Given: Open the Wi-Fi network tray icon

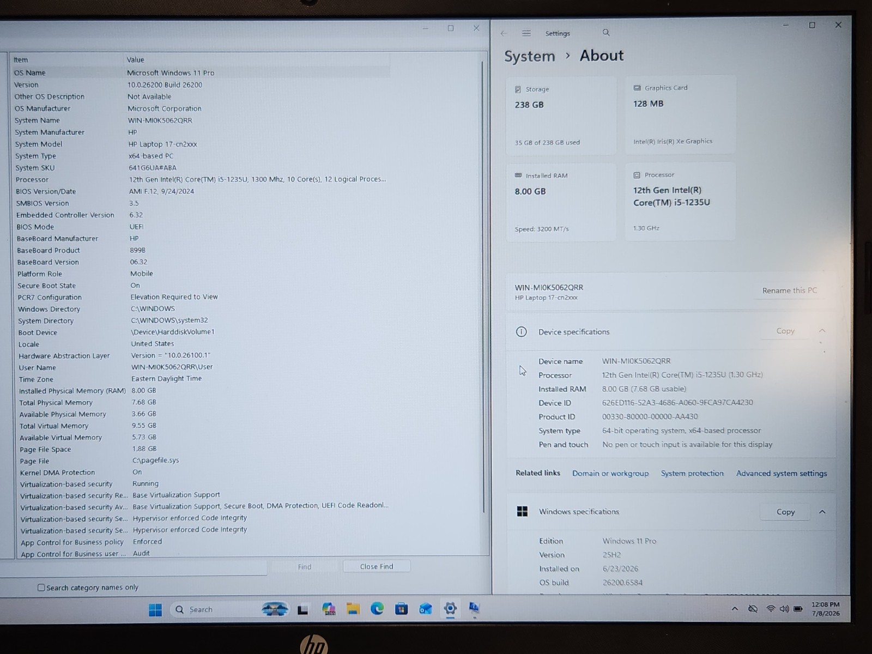Looking at the screenshot, I should pyautogui.click(x=771, y=609).
